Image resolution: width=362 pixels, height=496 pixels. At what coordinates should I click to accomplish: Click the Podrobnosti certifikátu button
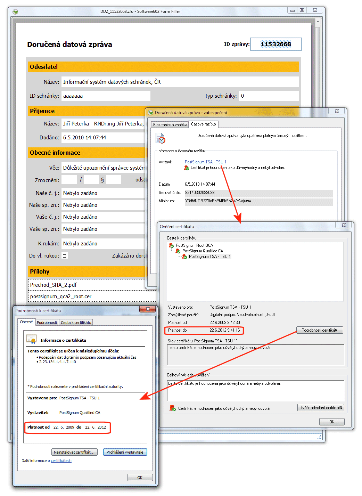(x=320, y=330)
